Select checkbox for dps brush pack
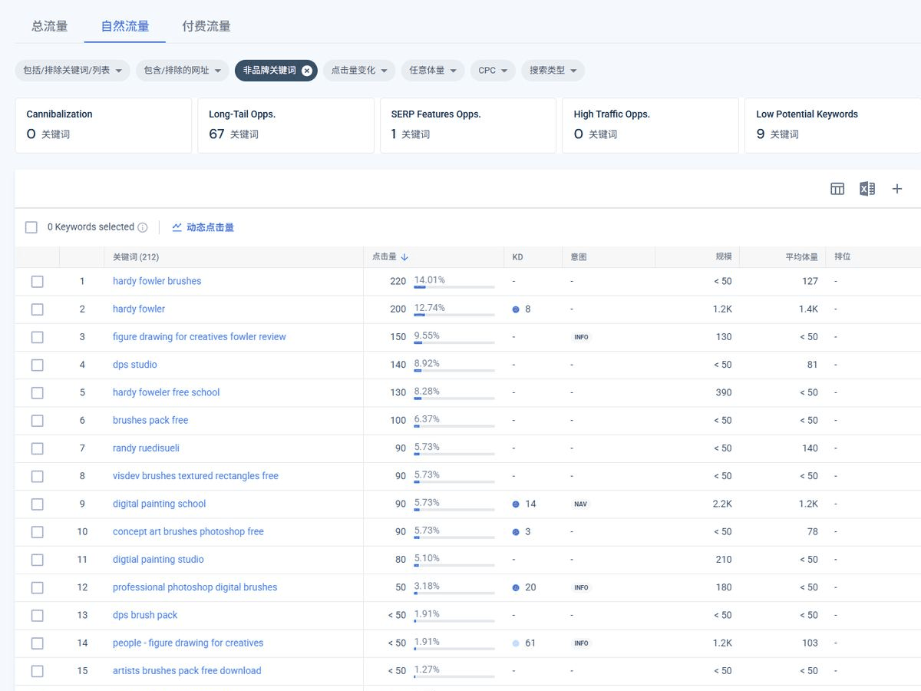Screen dimensions: 921x691 pos(37,615)
